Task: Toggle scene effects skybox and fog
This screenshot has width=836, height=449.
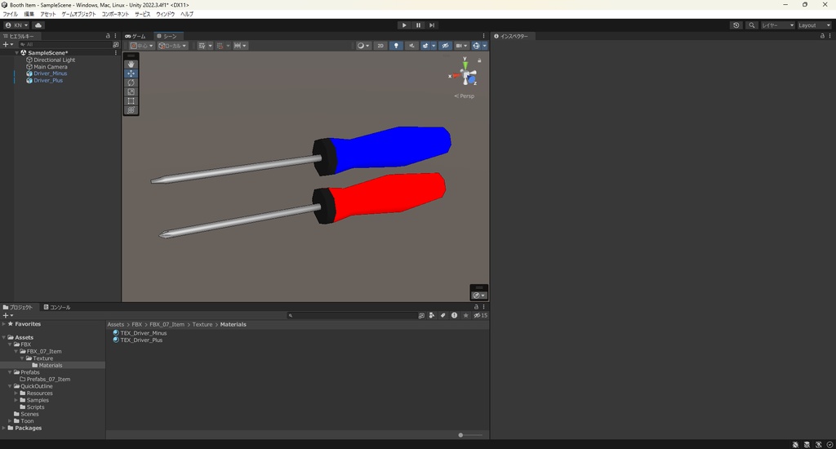Action: point(425,46)
